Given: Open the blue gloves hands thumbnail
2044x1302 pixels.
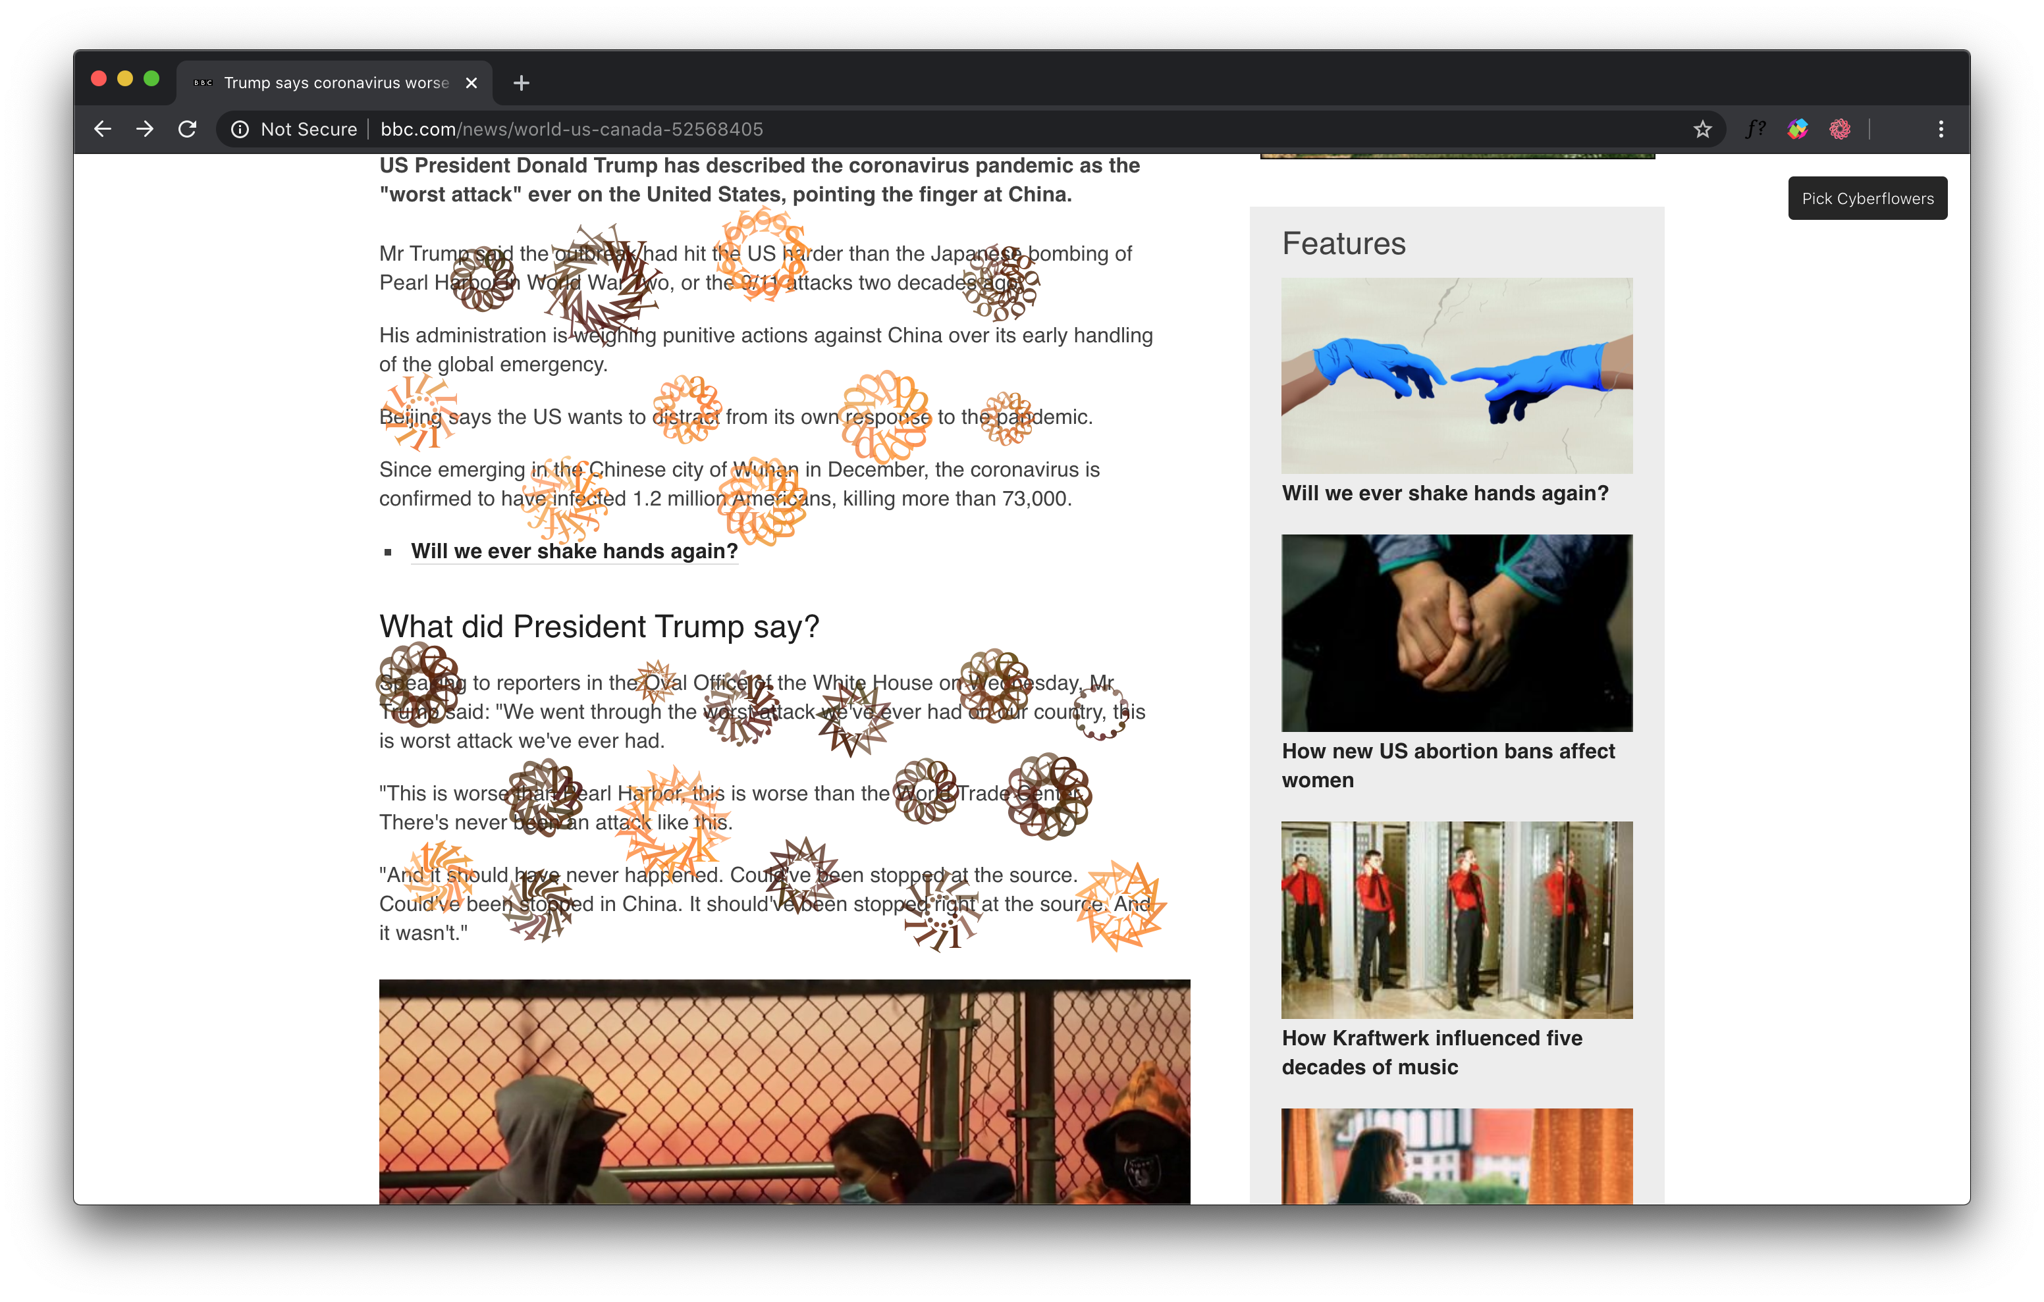Looking at the screenshot, I should (x=1457, y=375).
